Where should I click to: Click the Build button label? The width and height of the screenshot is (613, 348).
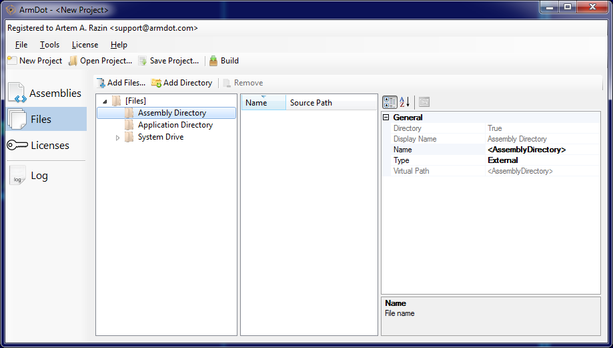(x=229, y=61)
